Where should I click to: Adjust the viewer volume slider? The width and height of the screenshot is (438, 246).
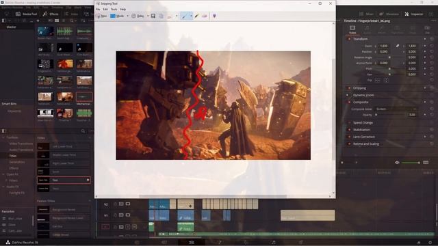411,163
